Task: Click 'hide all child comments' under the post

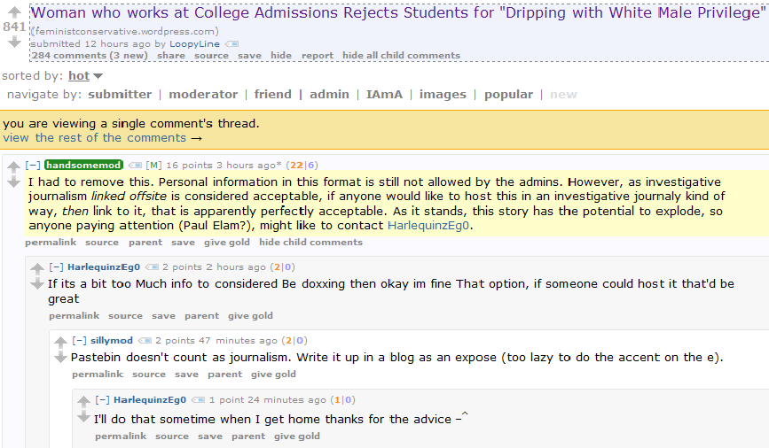Action: pos(401,55)
